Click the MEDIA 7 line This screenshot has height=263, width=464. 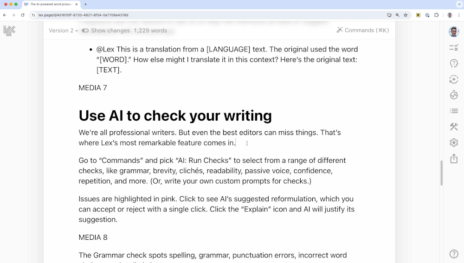coord(93,88)
